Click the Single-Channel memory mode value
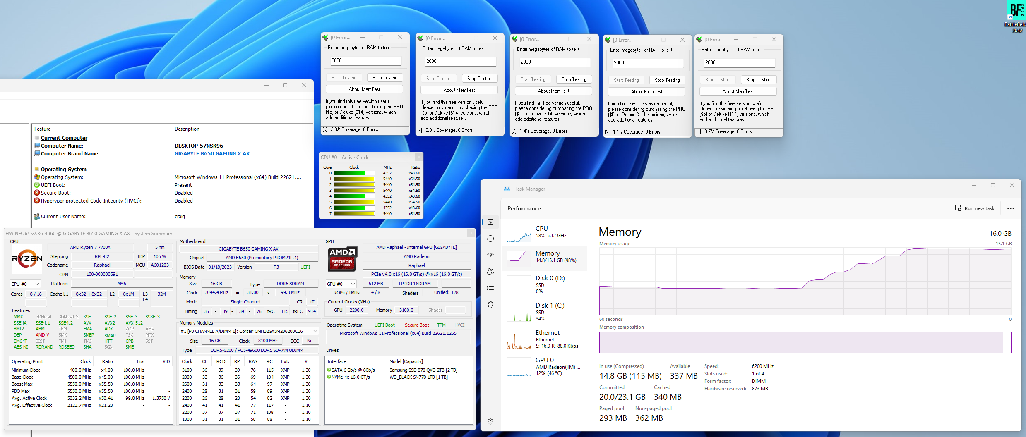 pyautogui.click(x=245, y=302)
